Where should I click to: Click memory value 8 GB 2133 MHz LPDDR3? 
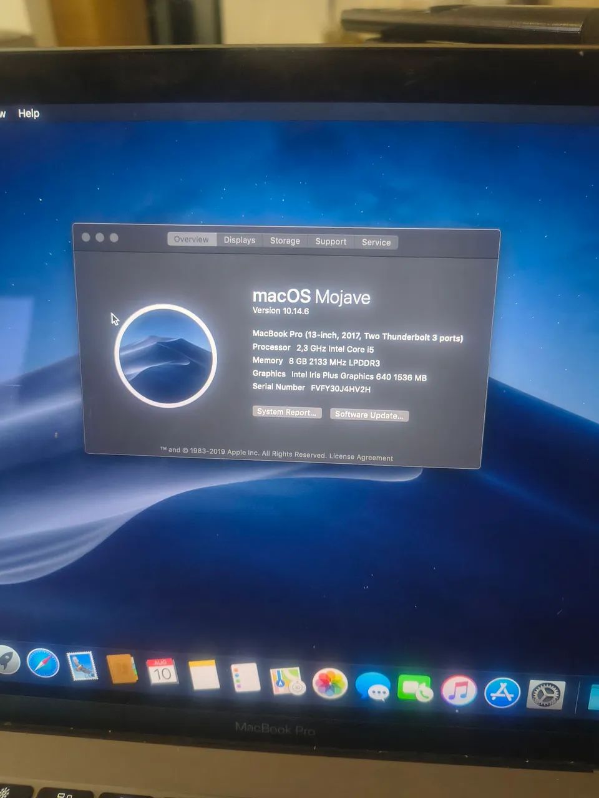(x=334, y=362)
